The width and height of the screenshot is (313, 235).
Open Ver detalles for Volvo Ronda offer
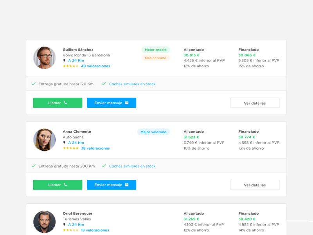pyautogui.click(x=255, y=103)
